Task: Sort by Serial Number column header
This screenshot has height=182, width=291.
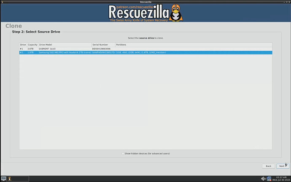Action: 103,45
